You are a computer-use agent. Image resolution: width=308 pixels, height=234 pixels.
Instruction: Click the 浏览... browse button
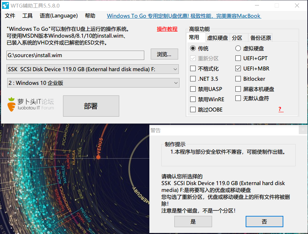coord(164,54)
